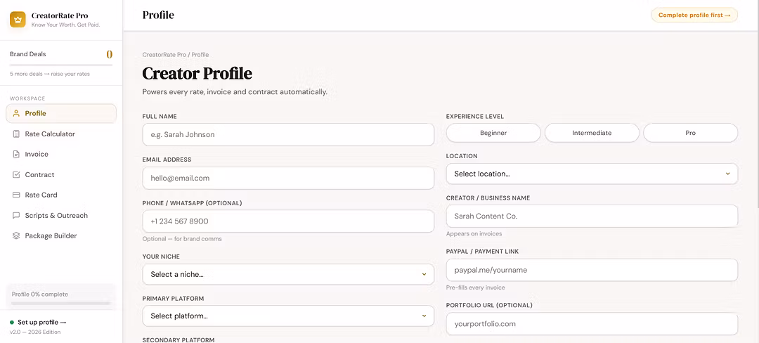Viewport: 759px width, 343px height.
Task: Click the Scripts & Outreach chat icon
Action: coord(16,215)
